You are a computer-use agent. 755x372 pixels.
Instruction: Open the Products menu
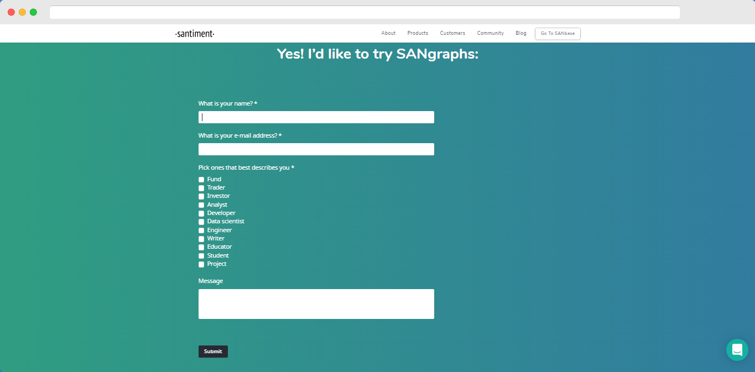[418, 33]
